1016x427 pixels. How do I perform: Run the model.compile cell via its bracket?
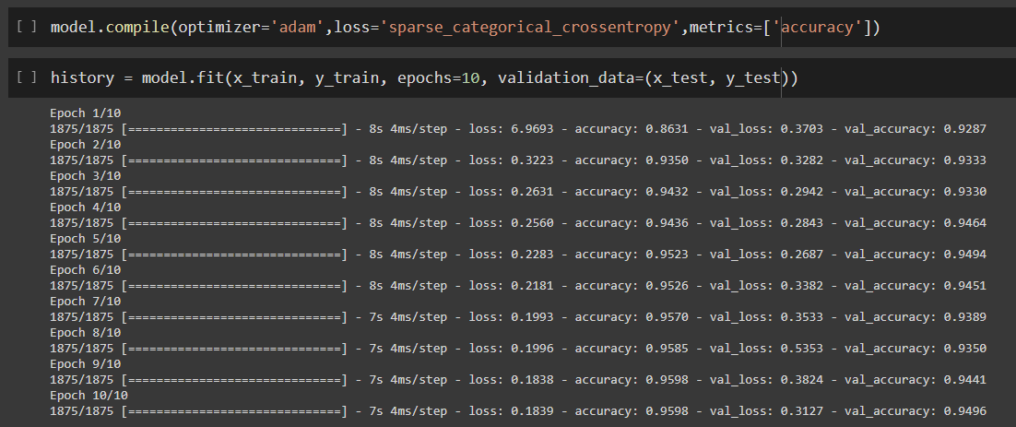(27, 27)
